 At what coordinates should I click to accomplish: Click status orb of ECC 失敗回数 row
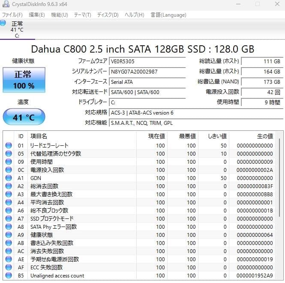click(x=9, y=267)
